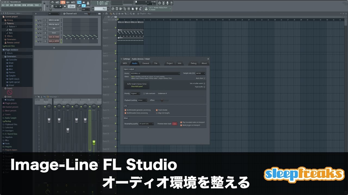This screenshot has height=195, width=348.
Task: Open the Playback tracking Driver dropdown
Action: coord(142,100)
